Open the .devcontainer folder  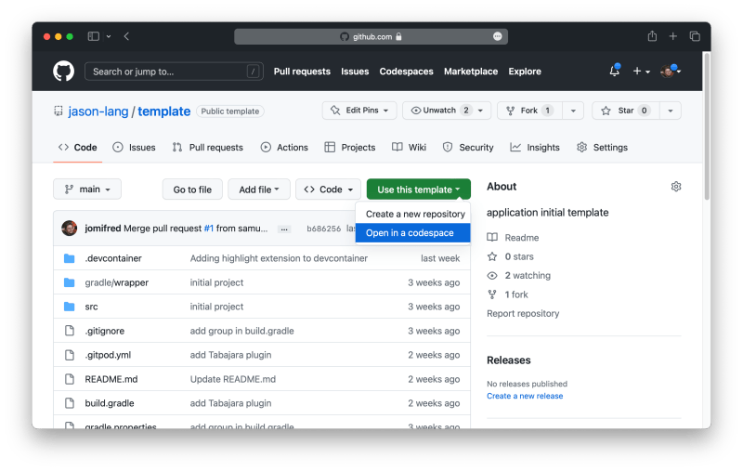[113, 258]
